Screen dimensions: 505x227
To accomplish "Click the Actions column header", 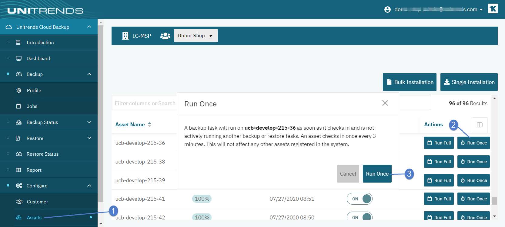I will (433, 125).
